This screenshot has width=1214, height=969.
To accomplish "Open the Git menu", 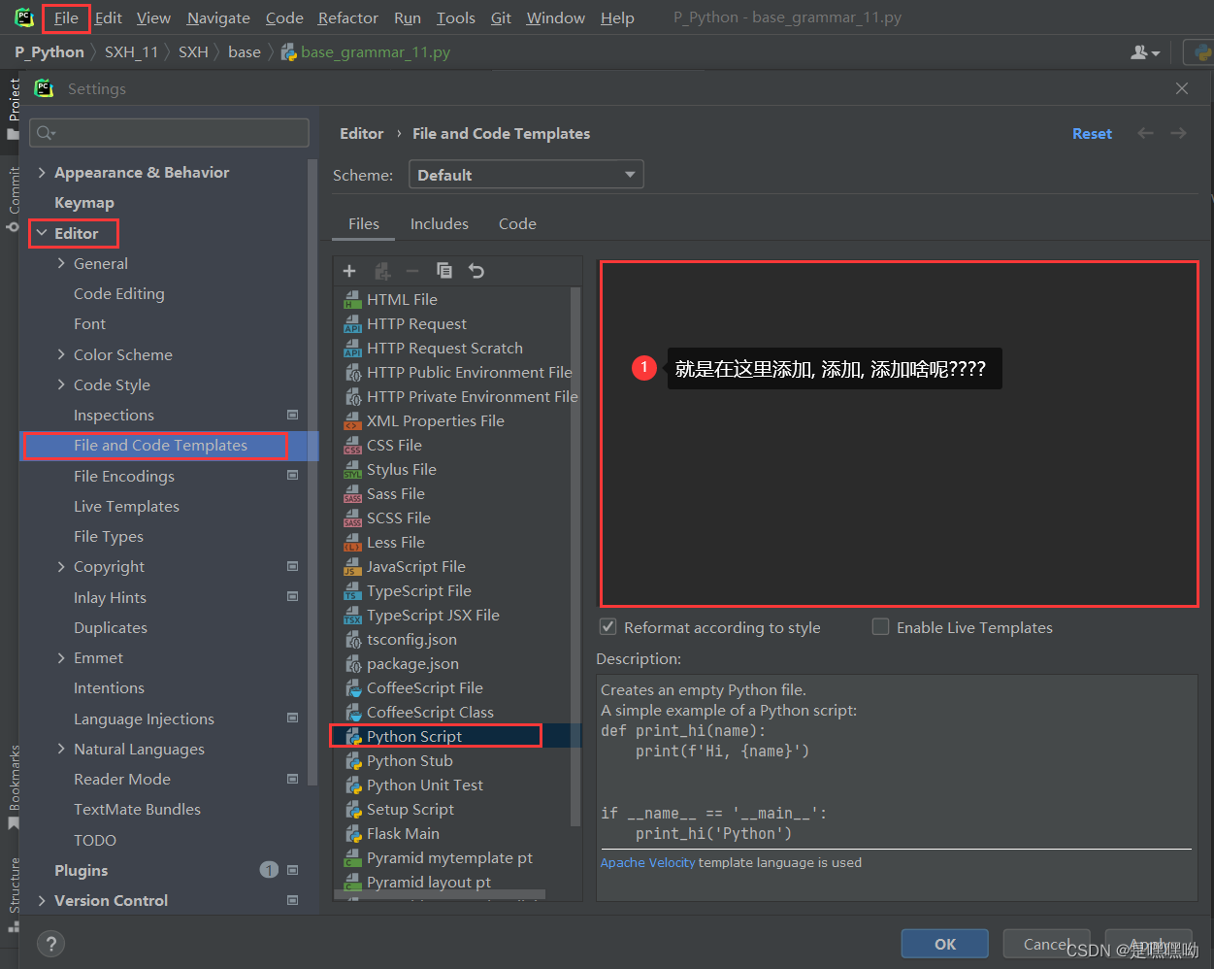I will 501,17.
